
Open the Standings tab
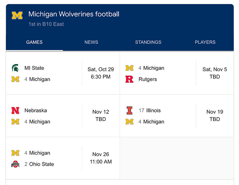(148, 42)
